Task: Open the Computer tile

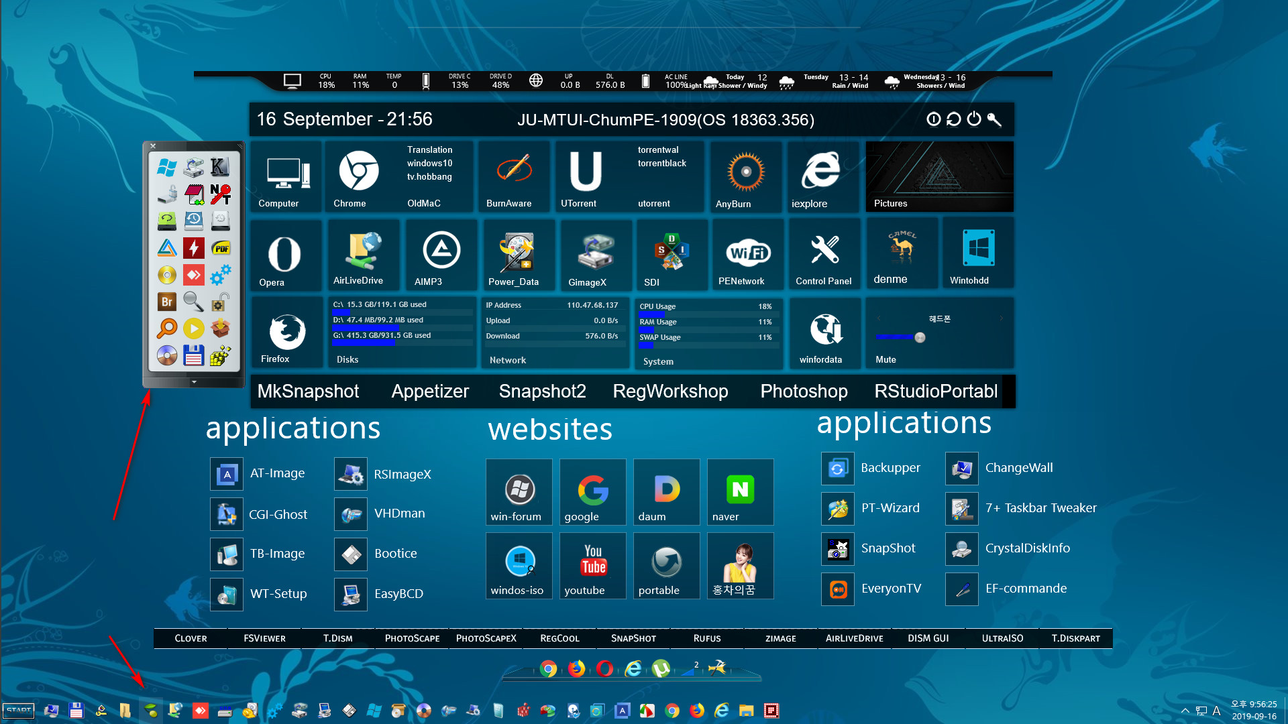Action: tap(286, 178)
